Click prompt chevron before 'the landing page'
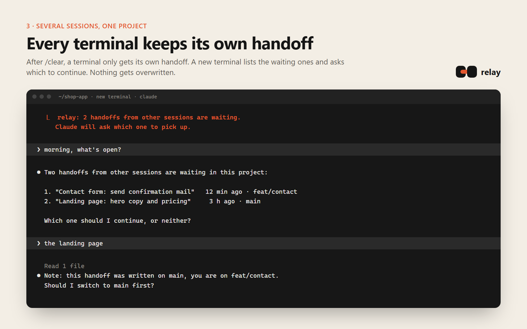Image resolution: width=527 pixels, height=329 pixels. (x=39, y=243)
